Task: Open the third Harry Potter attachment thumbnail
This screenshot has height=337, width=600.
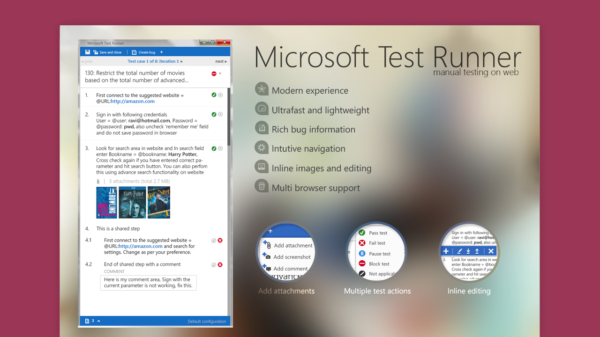Action: pyautogui.click(x=159, y=202)
